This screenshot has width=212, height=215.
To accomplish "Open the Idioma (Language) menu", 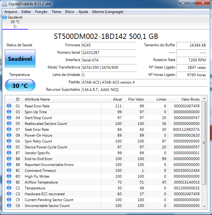I will (x=108, y=12).
